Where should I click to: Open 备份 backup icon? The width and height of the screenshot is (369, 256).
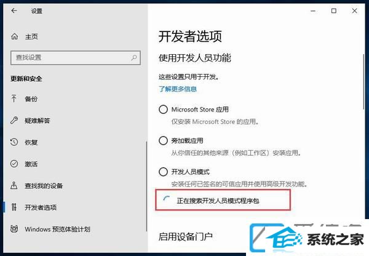tap(14, 98)
